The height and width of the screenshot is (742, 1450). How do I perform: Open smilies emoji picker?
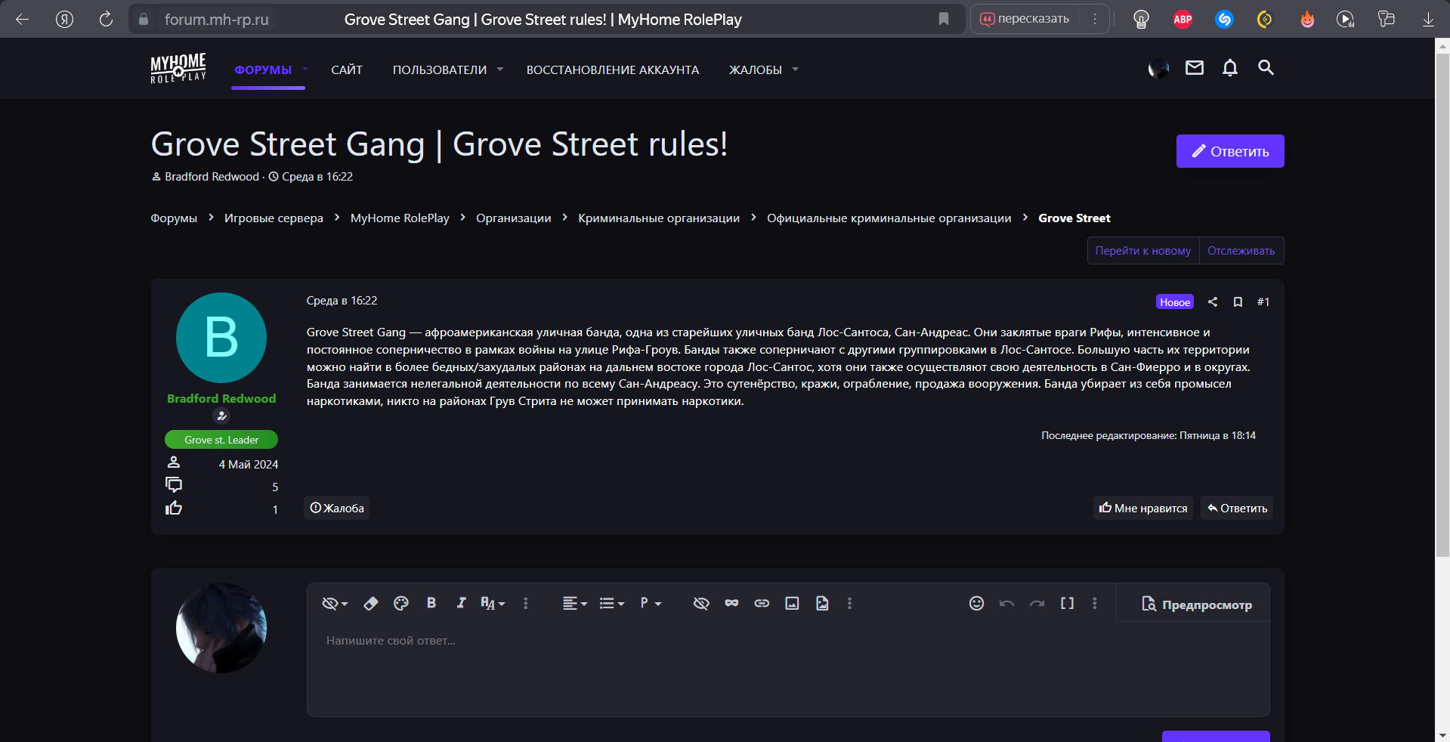point(976,603)
